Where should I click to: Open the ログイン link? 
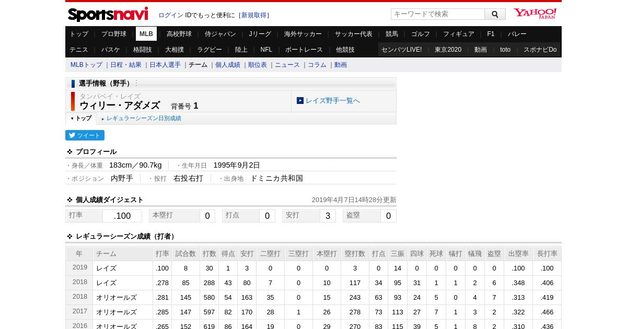point(171,15)
